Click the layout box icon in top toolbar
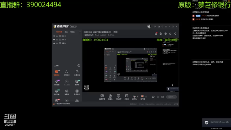The height and width of the screenshot is (130, 231). pyautogui.click(x=165, y=34)
